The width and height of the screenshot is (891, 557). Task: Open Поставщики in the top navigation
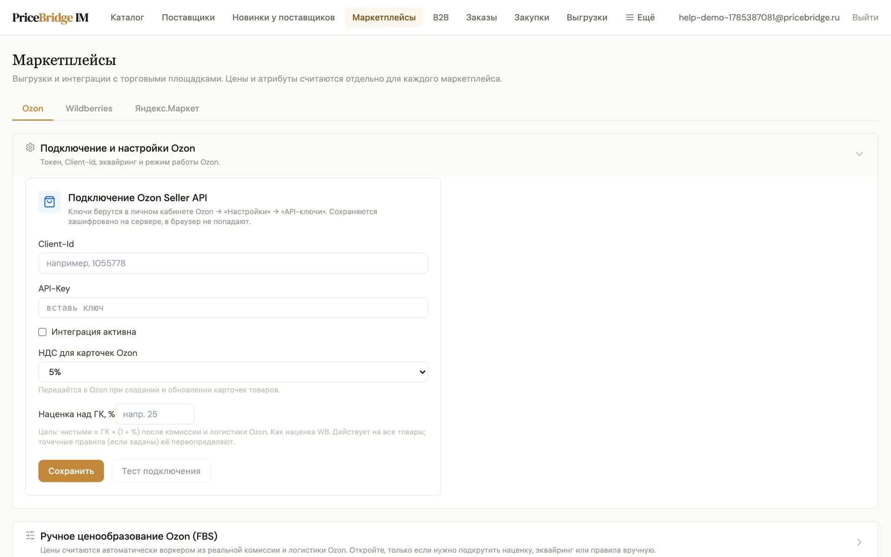click(188, 18)
